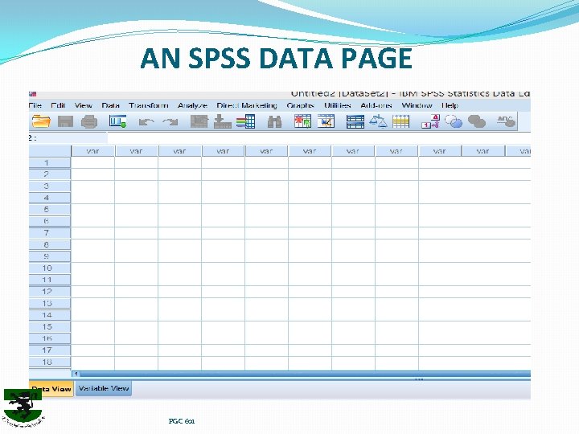This screenshot has height=434, width=579.
Task: Open the Recall recently used dialogs icon
Action: (117, 121)
